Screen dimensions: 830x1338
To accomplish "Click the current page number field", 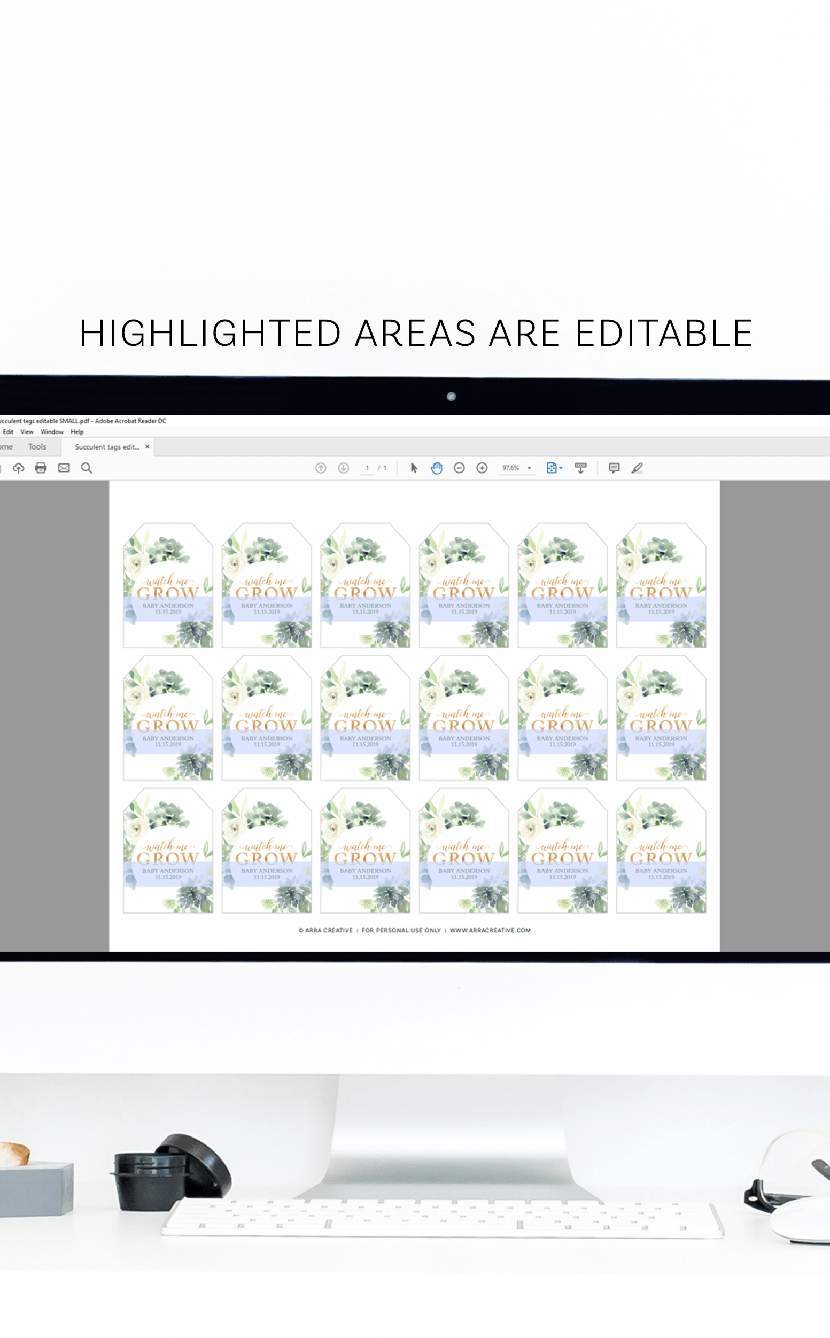I will 367,468.
